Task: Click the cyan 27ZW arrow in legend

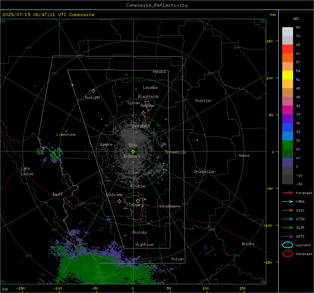Action: 287,219
